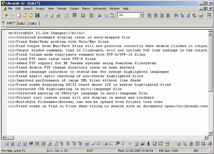Click the 'Mod: 12.05.2005 19:46:54' status field

coord(137,151)
